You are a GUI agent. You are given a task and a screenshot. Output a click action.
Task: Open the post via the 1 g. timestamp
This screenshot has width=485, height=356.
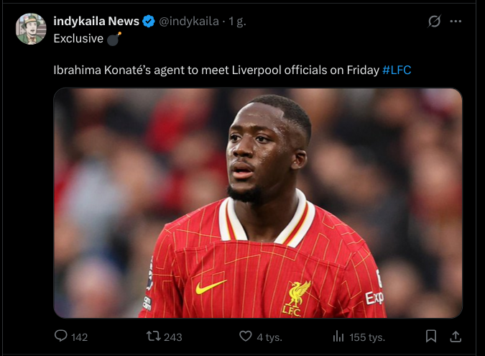point(237,22)
